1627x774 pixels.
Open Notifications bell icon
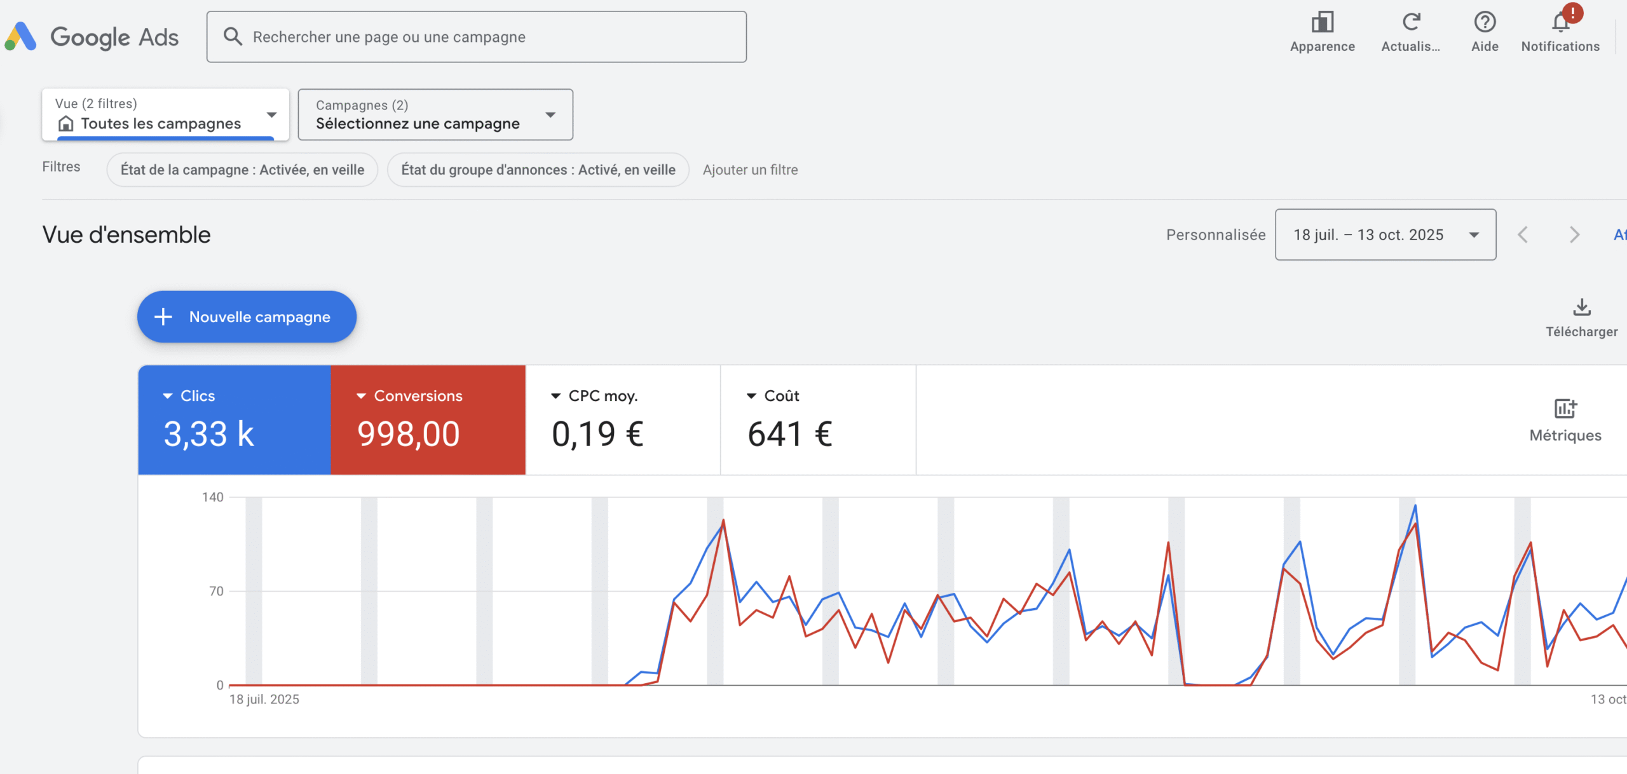point(1560,23)
